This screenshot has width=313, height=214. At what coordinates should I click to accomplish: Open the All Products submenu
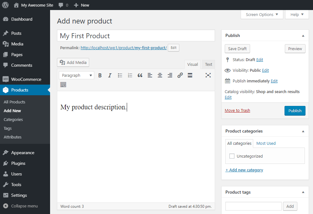[x=14, y=102]
